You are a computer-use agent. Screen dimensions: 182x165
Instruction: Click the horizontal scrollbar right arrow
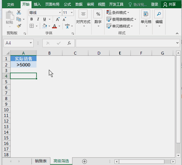(x=173, y=162)
